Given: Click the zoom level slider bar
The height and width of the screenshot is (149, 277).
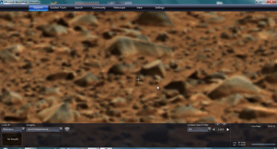Looking at the screenshot, I should point(263,144).
